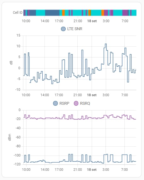
Task: Toggle the RSRQ legend circle
Action: tap(76, 103)
